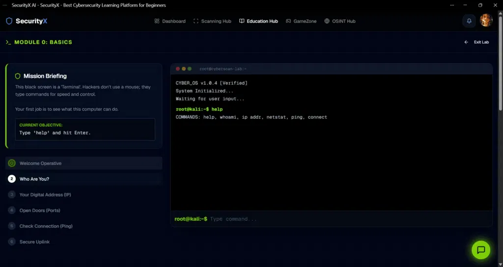Click the GameZone gamepad icon

coord(288,21)
